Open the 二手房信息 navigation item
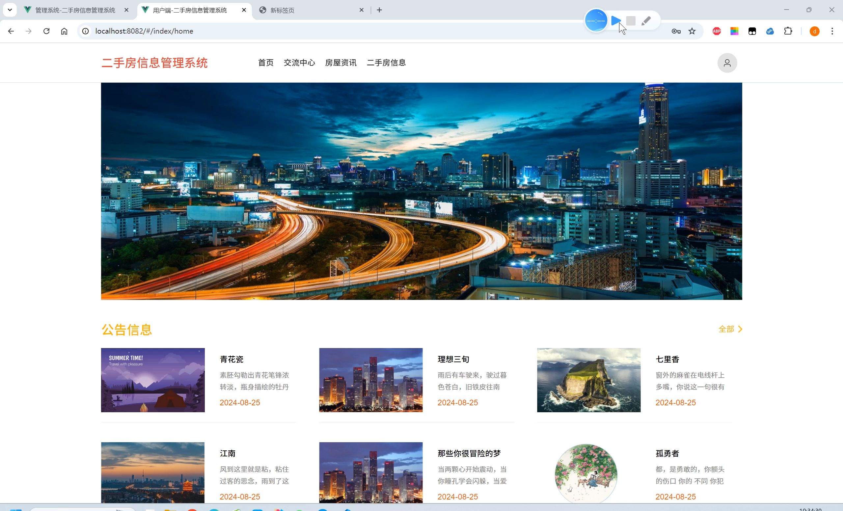Image resolution: width=843 pixels, height=511 pixels. 386,63
